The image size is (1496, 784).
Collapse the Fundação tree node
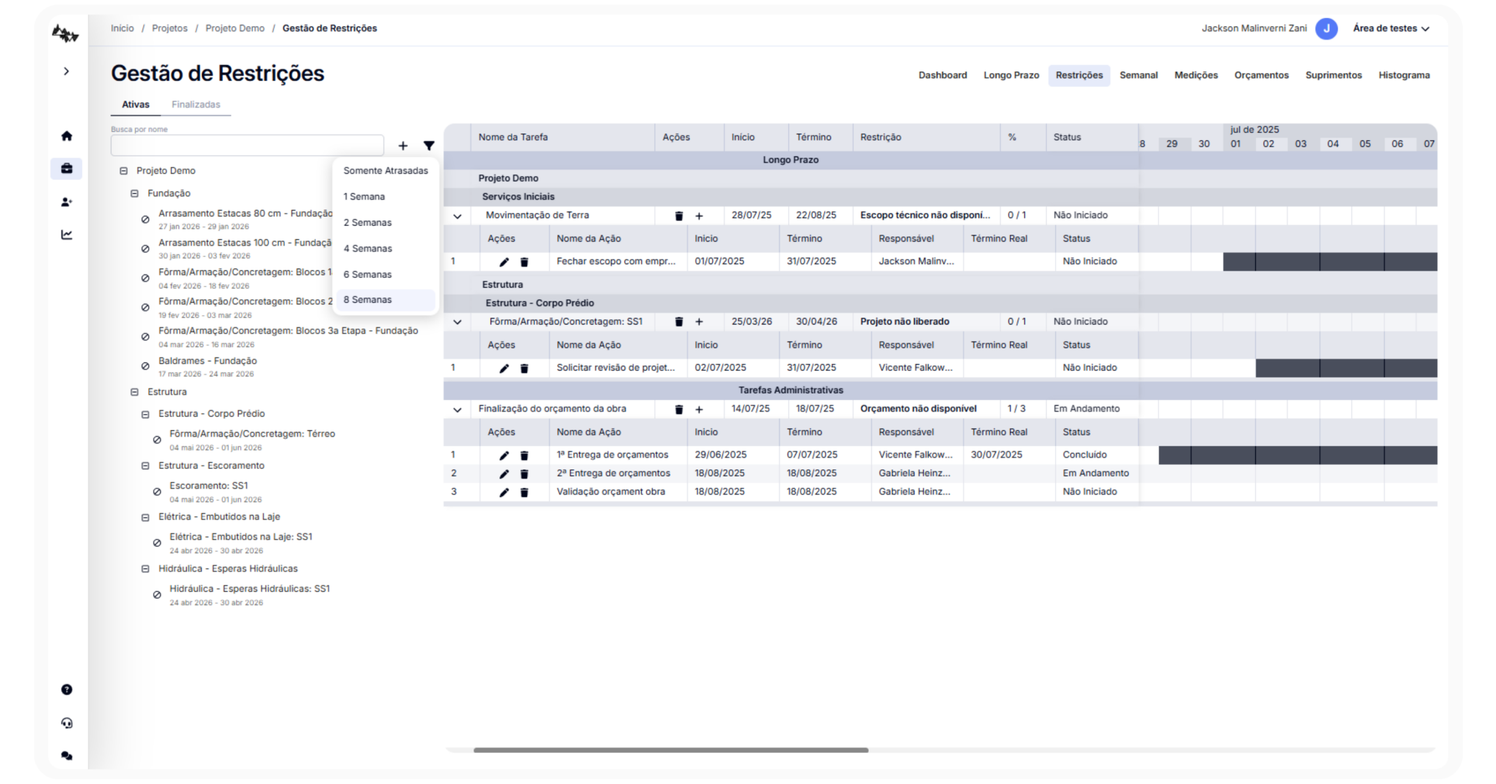134,193
